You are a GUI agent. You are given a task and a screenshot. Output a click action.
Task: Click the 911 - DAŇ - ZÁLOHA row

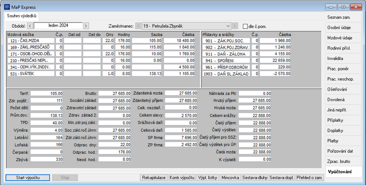pos(247,54)
